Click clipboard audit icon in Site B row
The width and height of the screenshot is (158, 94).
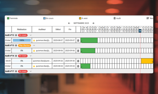tap(78, 61)
